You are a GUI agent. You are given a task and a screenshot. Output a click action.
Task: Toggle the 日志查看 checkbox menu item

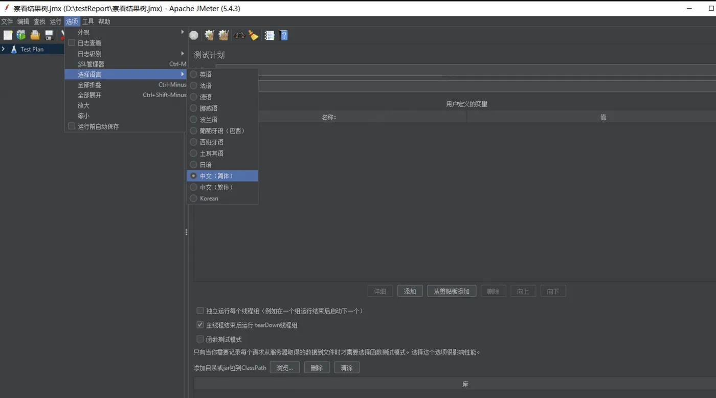72,43
